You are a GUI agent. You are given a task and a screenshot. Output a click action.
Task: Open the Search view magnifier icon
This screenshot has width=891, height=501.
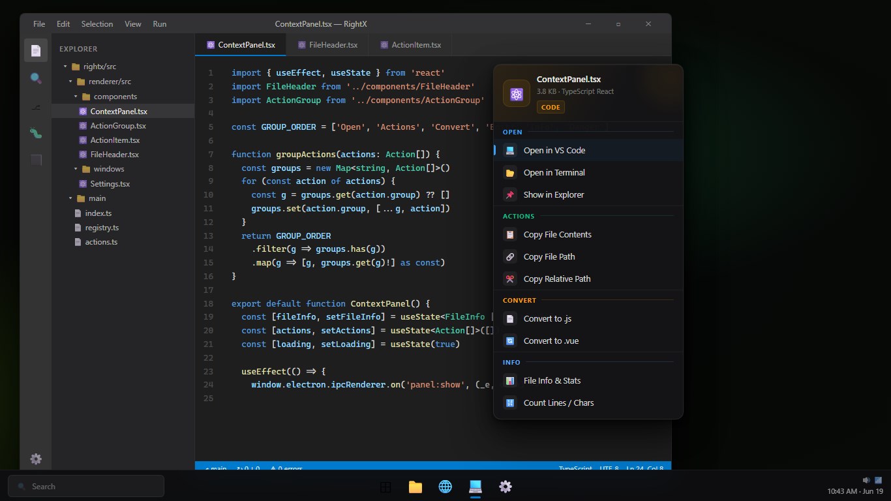point(36,78)
